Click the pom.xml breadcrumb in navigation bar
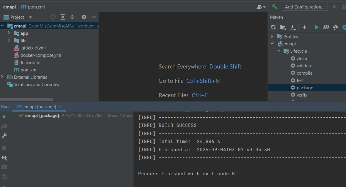Screen dimensions: 346x187 point(33,7)
